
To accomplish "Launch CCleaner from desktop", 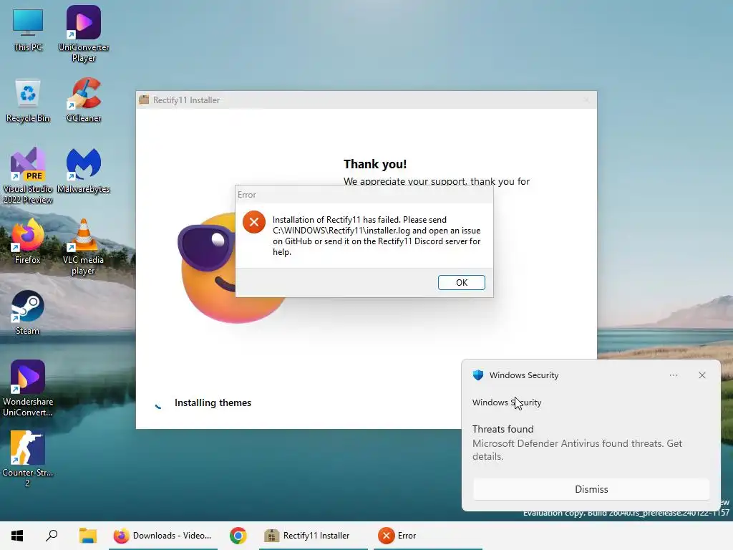I will 84,100.
